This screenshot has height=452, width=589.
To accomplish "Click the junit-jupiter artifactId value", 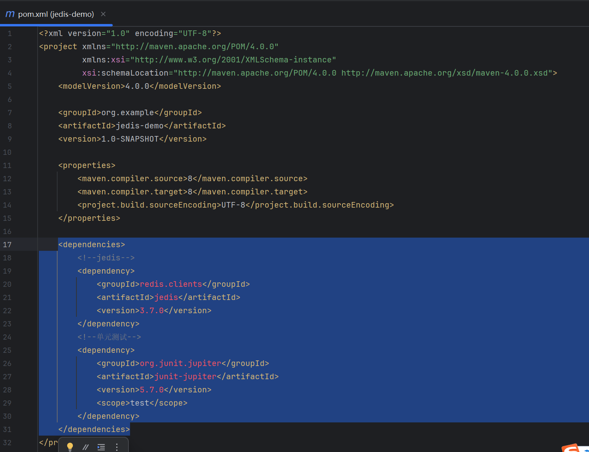I will pyautogui.click(x=185, y=377).
